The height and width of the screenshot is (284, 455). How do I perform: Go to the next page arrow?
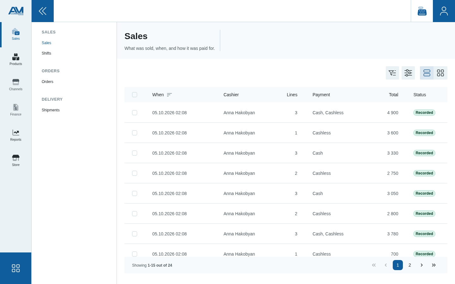422,265
